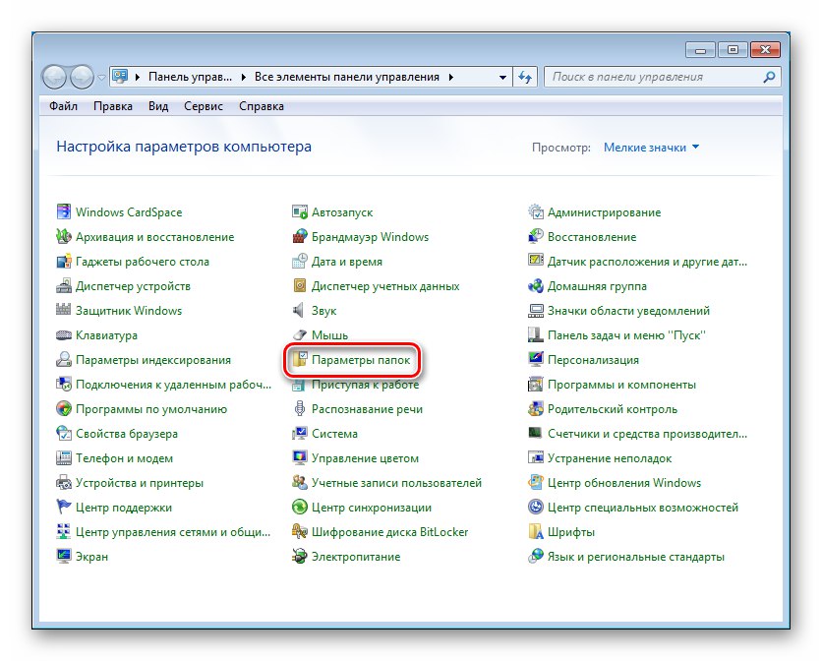The height and width of the screenshot is (661, 822).
Task: Open the Справка menu
Action: (262, 106)
